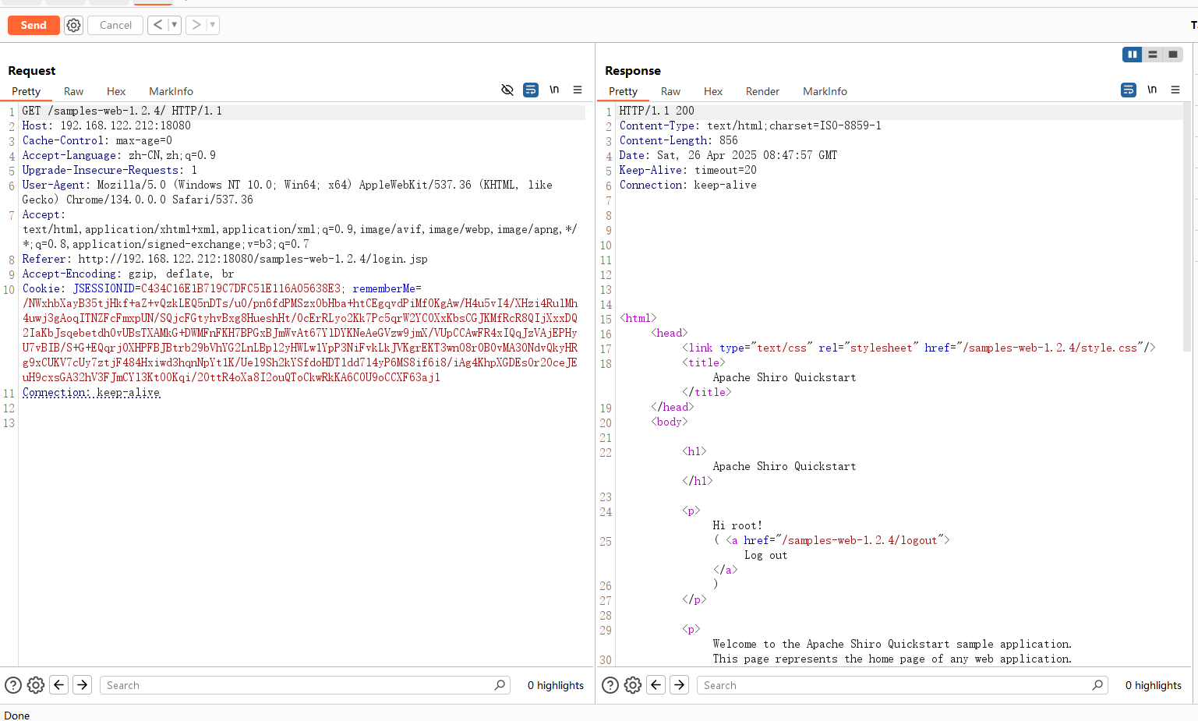Click the Response '0 highlights' label
Image resolution: width=1198 pixels, height=721 pixels.
tap(1153, 685)
